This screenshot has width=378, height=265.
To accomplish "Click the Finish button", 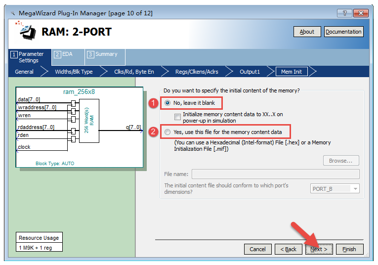I will (x=349, y=249).
